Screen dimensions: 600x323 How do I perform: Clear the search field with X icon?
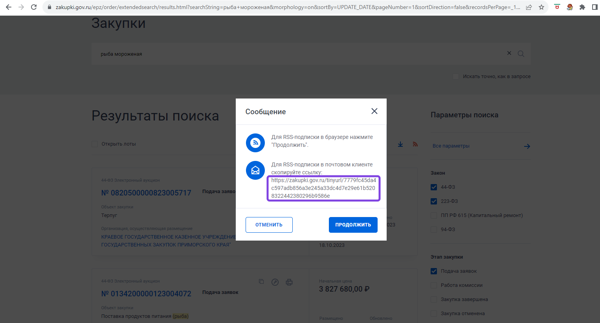click(509, 53)
